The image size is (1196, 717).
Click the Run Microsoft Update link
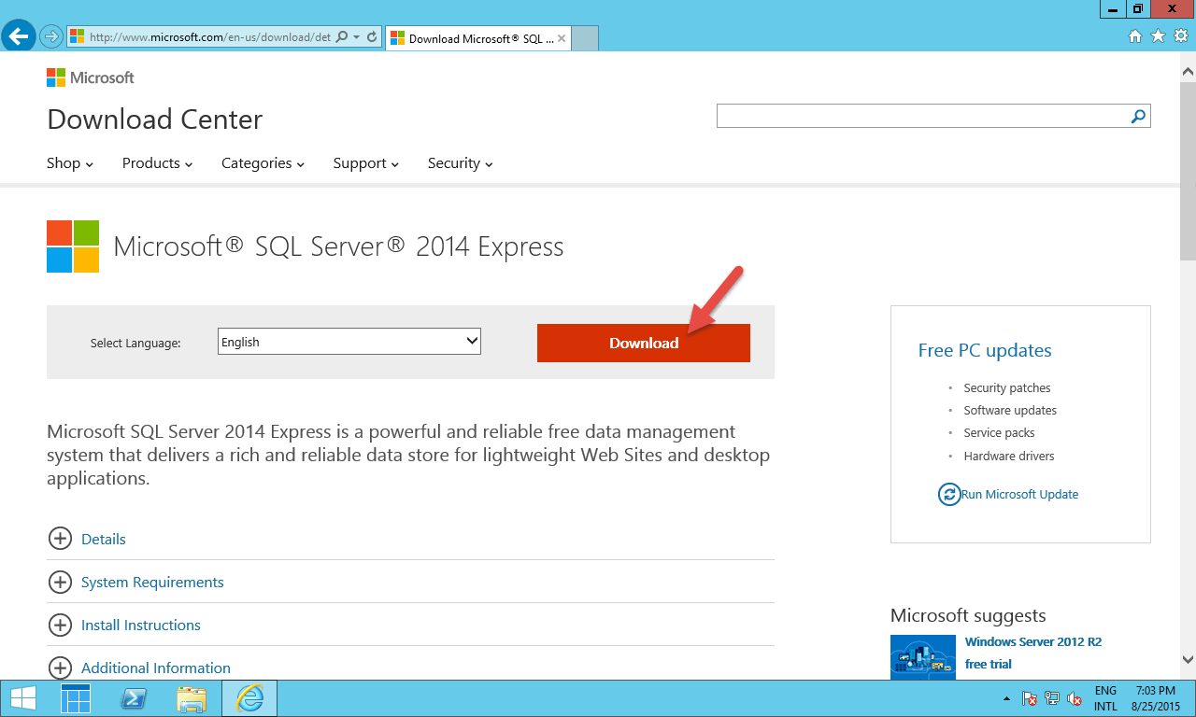pyautogui.click(x=1019, y=494)
